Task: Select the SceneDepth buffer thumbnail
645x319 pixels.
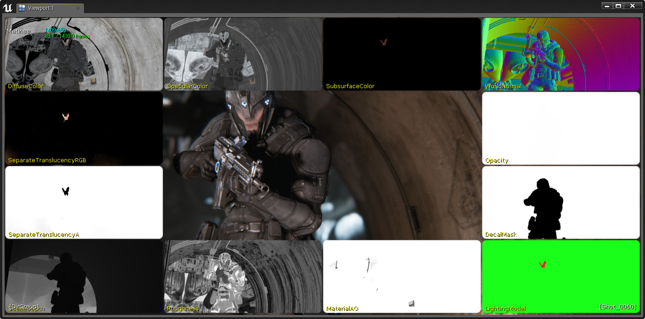Action: [x=84, y=277]
